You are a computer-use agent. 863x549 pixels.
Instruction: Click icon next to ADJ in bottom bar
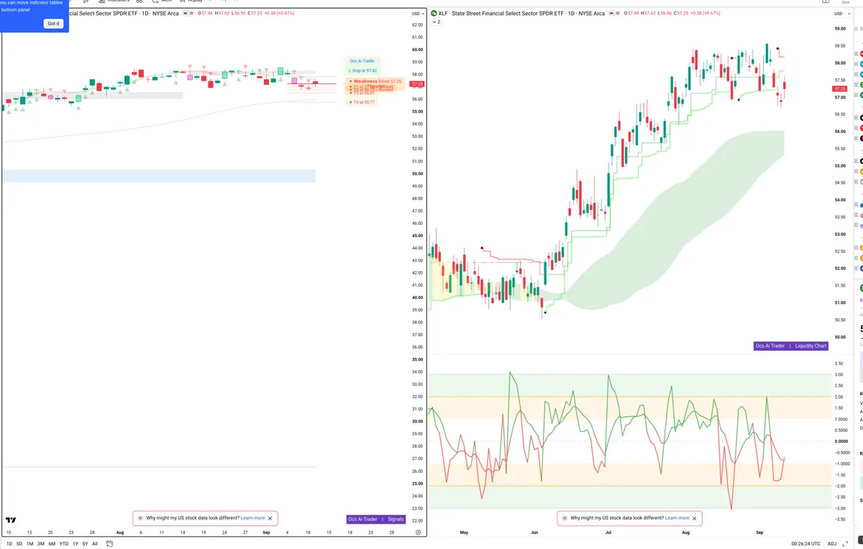[x=846, y=544]
